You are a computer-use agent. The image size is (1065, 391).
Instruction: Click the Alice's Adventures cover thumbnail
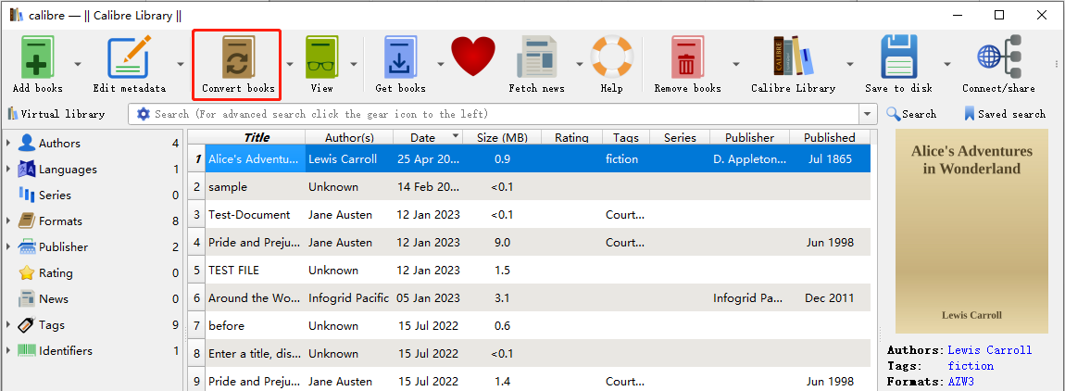coord(972,232)
